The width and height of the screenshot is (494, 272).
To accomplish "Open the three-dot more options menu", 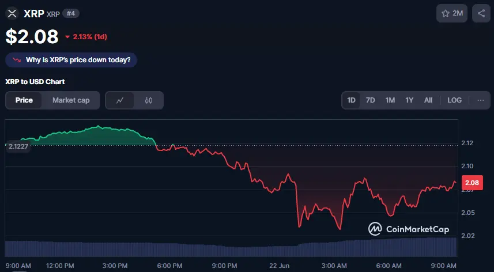I will [x=480, y=100].
